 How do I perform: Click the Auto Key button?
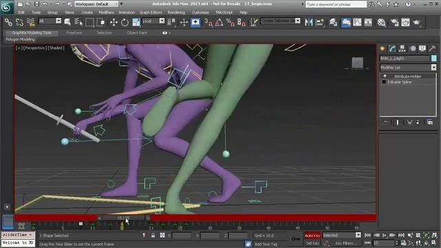pos(312,236)
